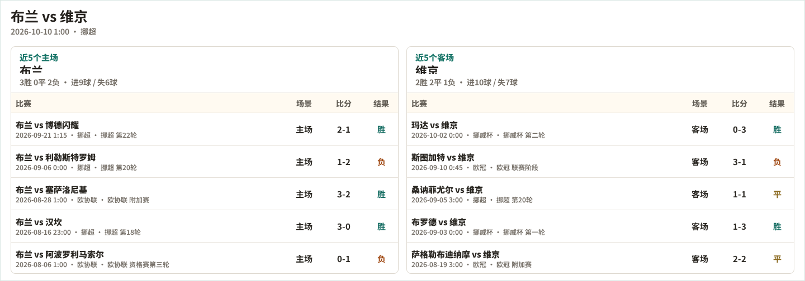The image size is (805, 281).
Task: Click date line 2026-09-03 0:00 挪威杯 第一轮
Action: pyautogui.click(x=478, y=232)
